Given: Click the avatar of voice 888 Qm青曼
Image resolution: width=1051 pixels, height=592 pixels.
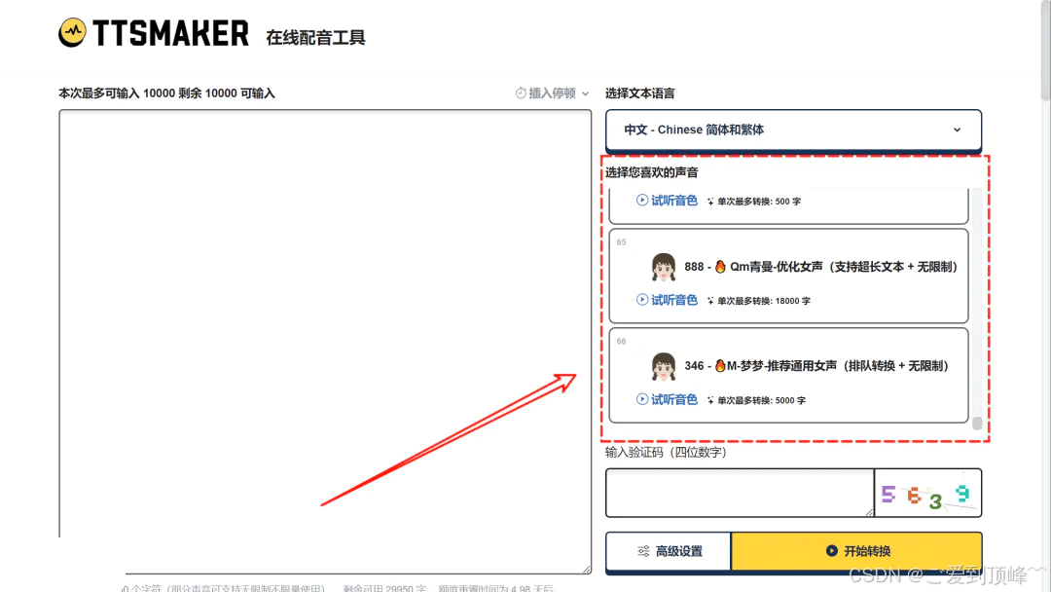Looking at the screenshot, I should tap(663, 267).
